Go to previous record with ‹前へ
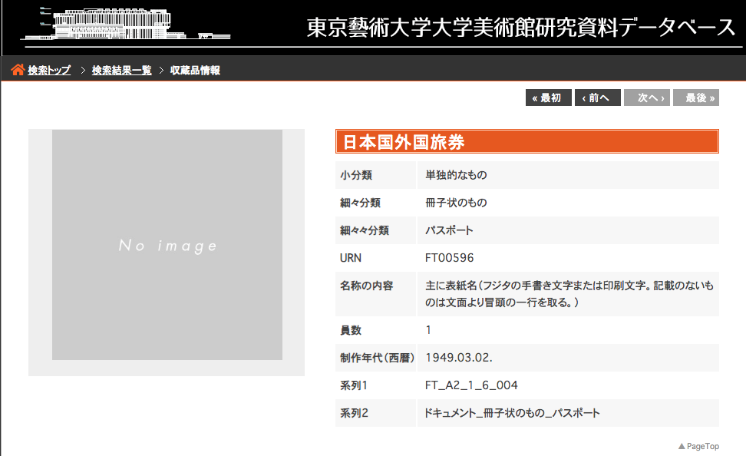The height and width of the screenshot is (456, 746). (x=598, y=97)
